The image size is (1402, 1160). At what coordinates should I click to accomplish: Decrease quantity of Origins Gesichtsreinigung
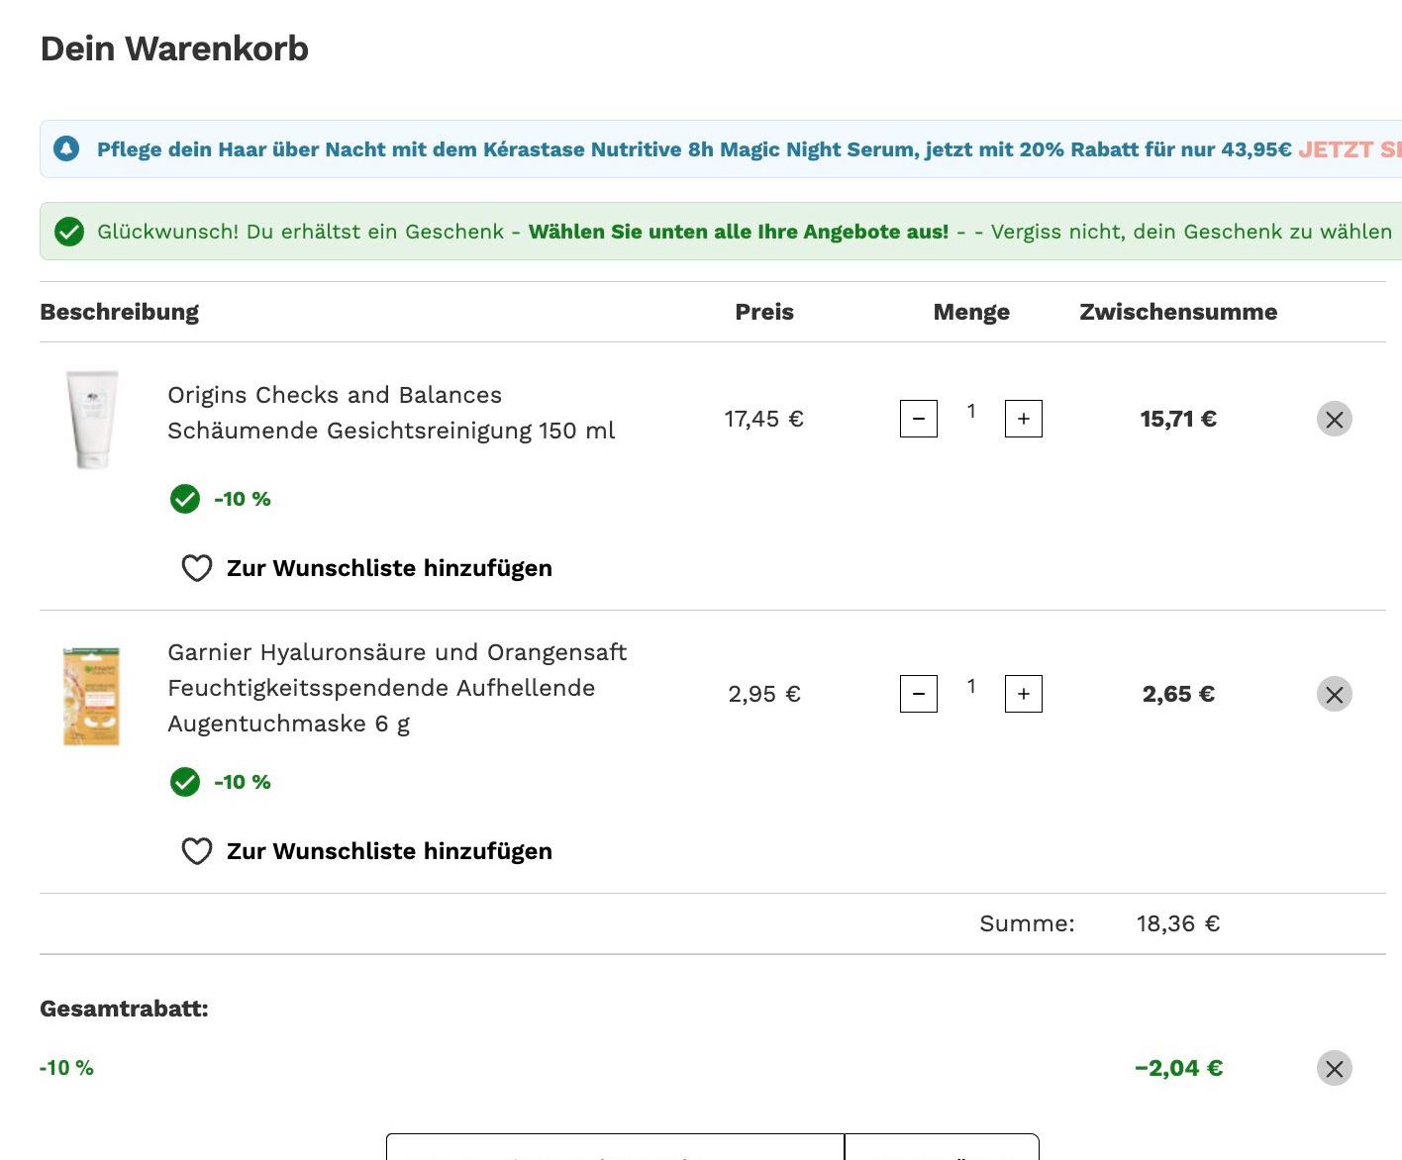pos(919,419)
